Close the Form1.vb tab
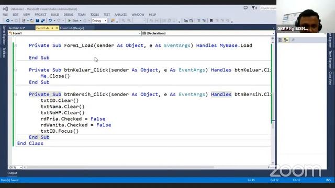 [57, 28]
